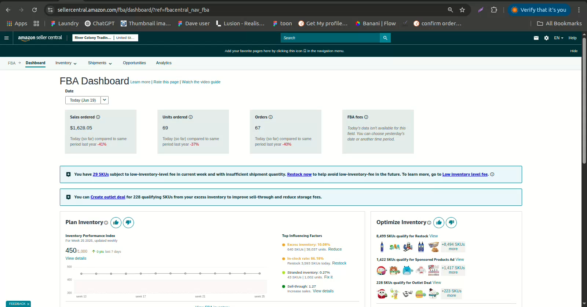Hide the favorites bar banner
587x307 pixels.
[x=574, y=51]
